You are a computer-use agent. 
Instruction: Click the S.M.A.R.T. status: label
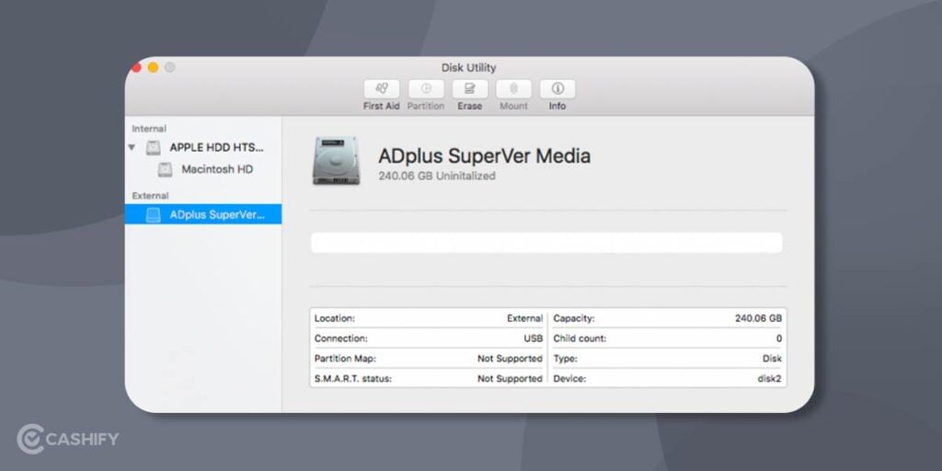click(352, 378)
